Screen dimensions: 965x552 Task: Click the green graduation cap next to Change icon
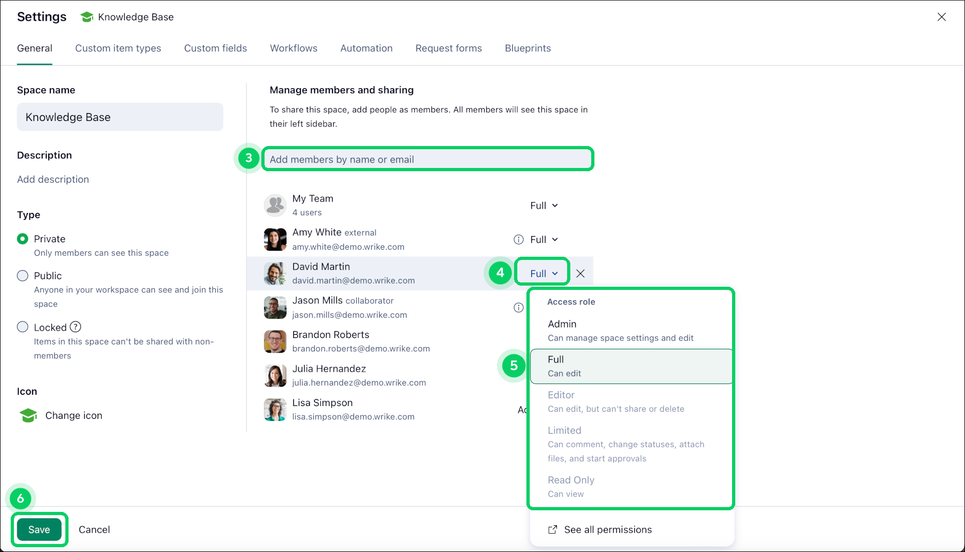pos(27,415)
